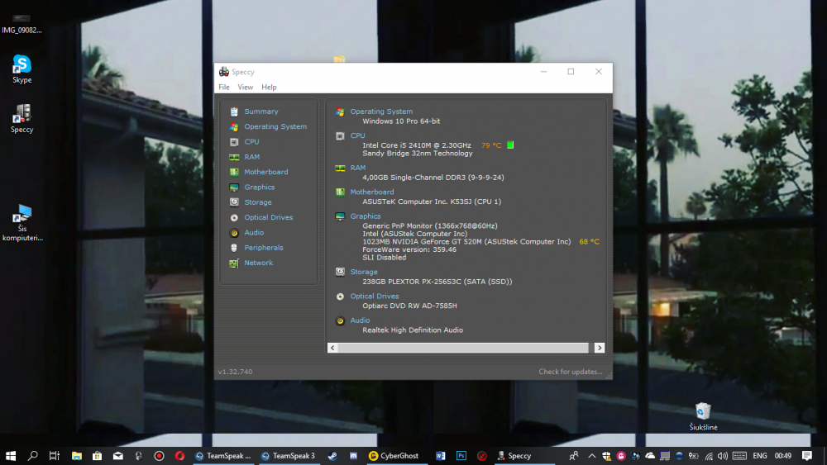Select the IMG_09082 desktop file
Image resolution: width=827 pixels, height=465 pixels.
(x=22, y=24)
